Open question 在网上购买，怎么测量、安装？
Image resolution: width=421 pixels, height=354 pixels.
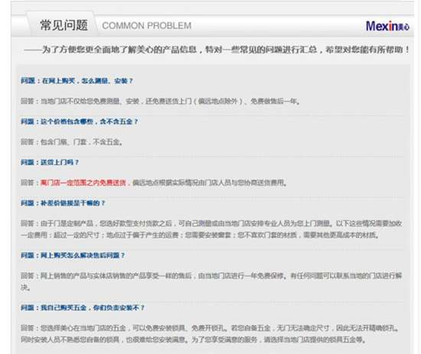tap(77, 81)
